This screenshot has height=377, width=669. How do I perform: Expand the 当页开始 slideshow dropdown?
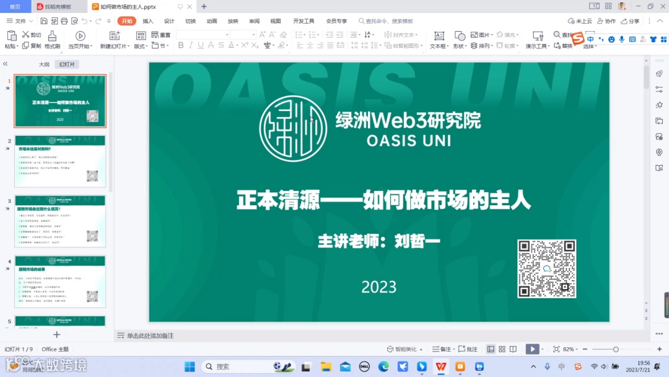[x=91, y=46]
